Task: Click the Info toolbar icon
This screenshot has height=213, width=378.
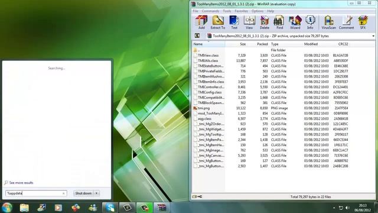Action: point(310,22)
